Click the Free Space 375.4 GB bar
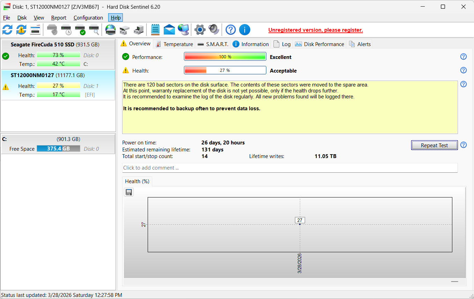Viewport: 474px width, 299px height. click(x=58, y=149)
